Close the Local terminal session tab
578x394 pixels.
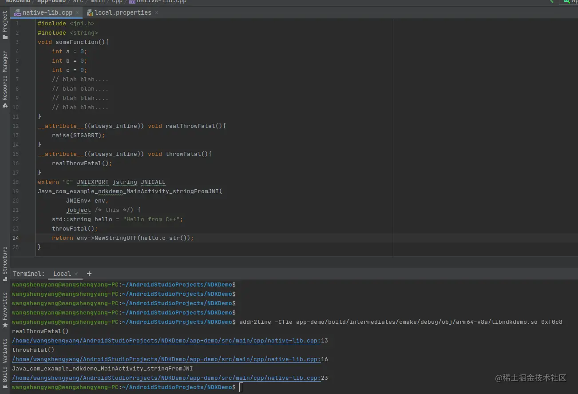76,274
